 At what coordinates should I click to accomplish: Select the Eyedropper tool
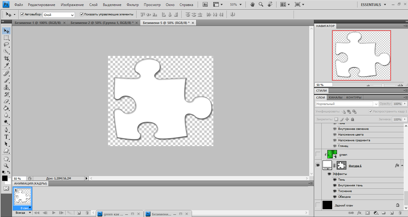6,66
